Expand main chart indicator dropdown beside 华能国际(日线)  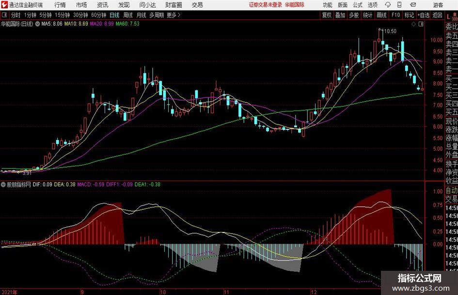(x=38, y=24)
